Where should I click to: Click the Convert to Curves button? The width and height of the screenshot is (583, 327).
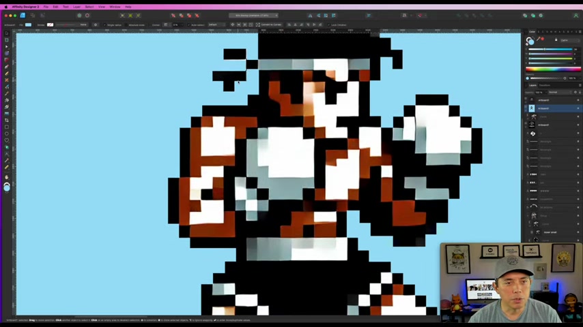pyautogui.click(x=268, y=25)
